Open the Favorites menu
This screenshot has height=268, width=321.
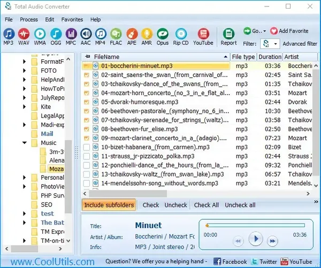click(x=72, y=19)
